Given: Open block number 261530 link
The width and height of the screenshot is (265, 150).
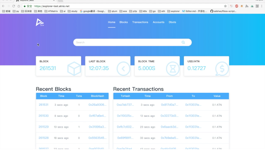Looking at the screenshot, I should (x=43, y=116).
